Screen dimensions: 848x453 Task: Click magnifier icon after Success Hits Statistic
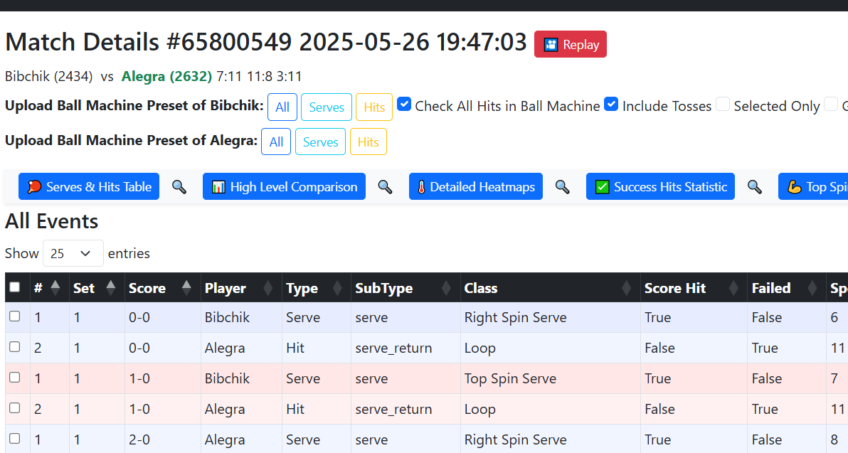tap(755, 187)
